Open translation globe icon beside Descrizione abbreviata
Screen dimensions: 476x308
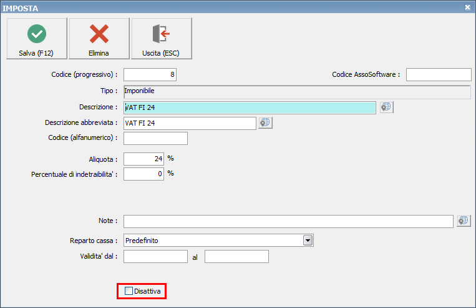(x=265, y=122)
